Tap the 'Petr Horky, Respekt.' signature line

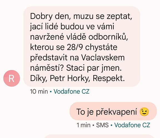click(x=87, y=78)
